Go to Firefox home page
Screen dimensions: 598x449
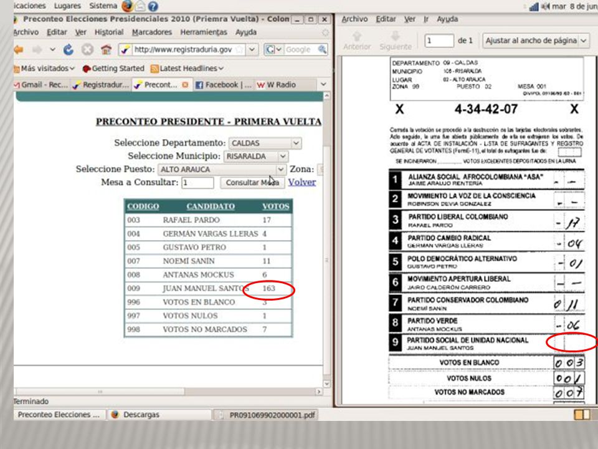[106, 50]
